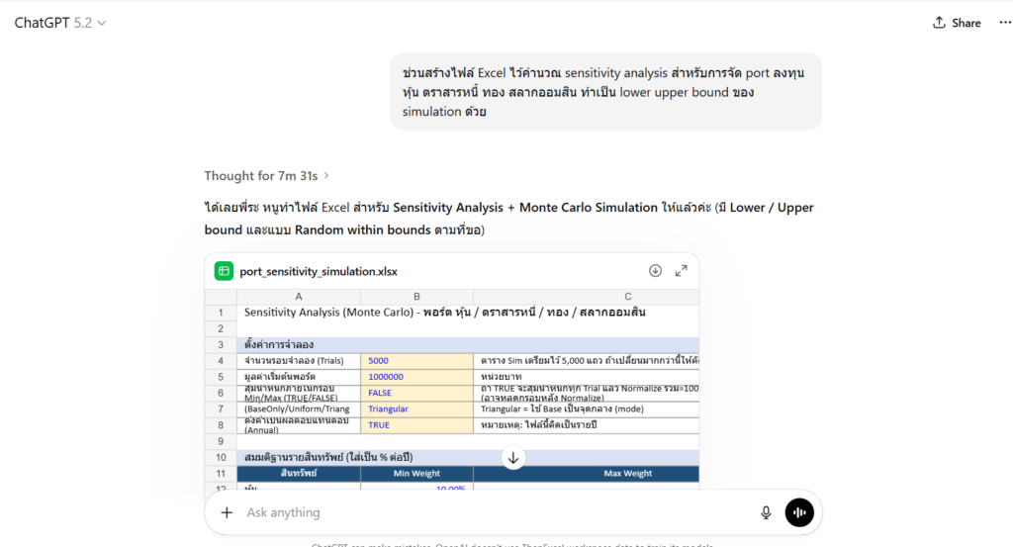Select the FALSE cell
The width and height of the screenshot is (1013, 547).
[416, 393]
